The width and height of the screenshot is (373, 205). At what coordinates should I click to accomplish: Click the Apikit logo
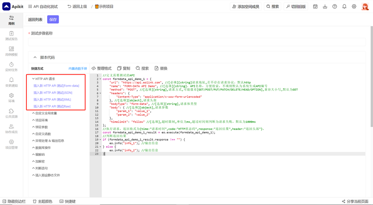coord(13,6)
